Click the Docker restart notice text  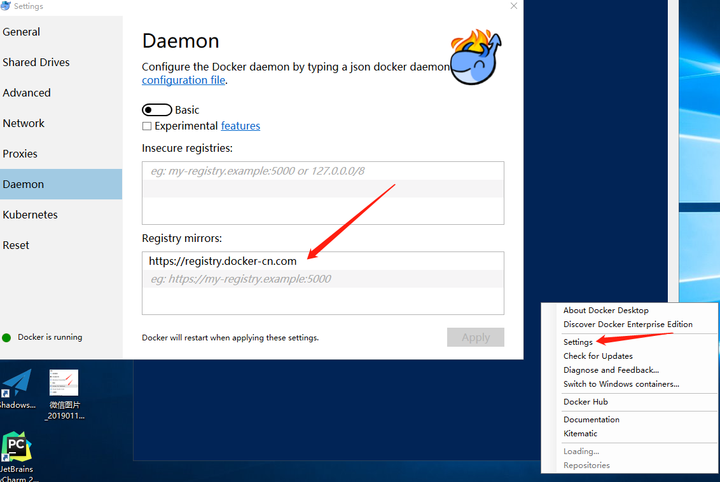click(x=230, y=338)
